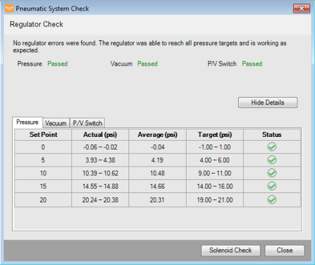Click the Actual (psi) column header
The width and height of the screenshot is (315, 265).
[x=100, y=134]
